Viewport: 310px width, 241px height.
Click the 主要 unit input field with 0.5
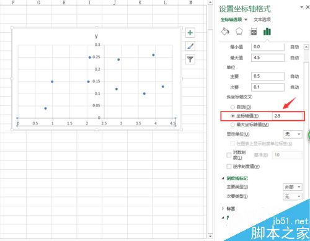(268, 76)
